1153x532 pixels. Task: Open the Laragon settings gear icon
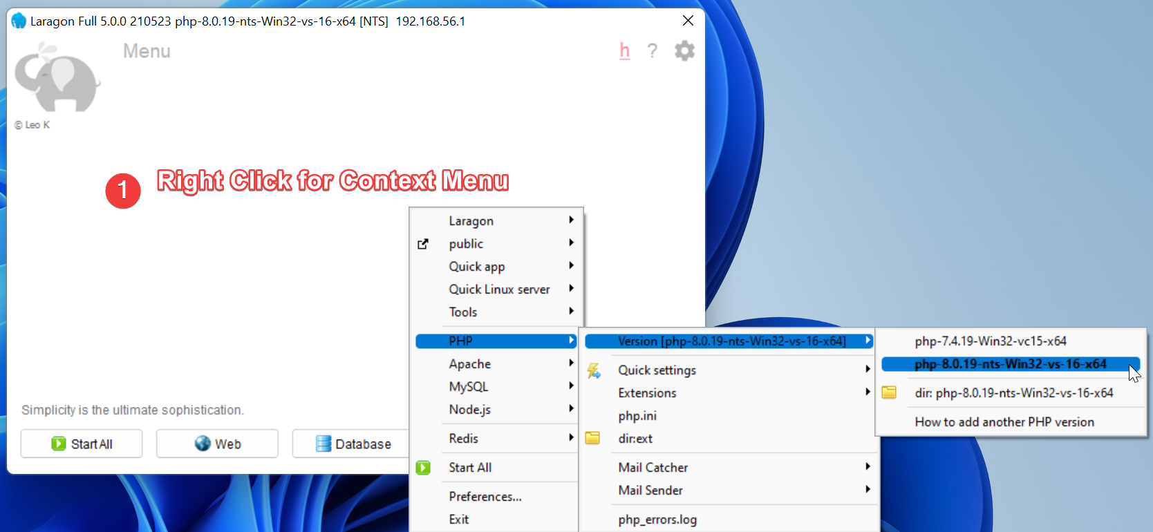point(684,50)
